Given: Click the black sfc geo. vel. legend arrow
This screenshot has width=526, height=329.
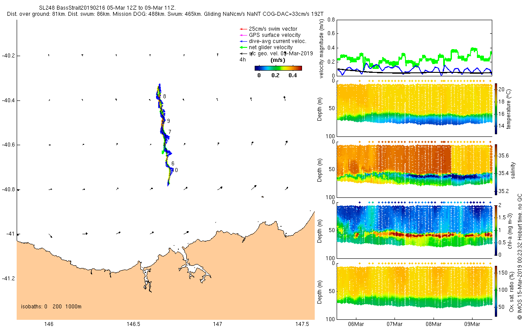Looking at the screenshot, I should point(243,54).
